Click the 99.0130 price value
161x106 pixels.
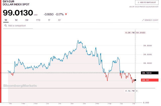[18, 13]
